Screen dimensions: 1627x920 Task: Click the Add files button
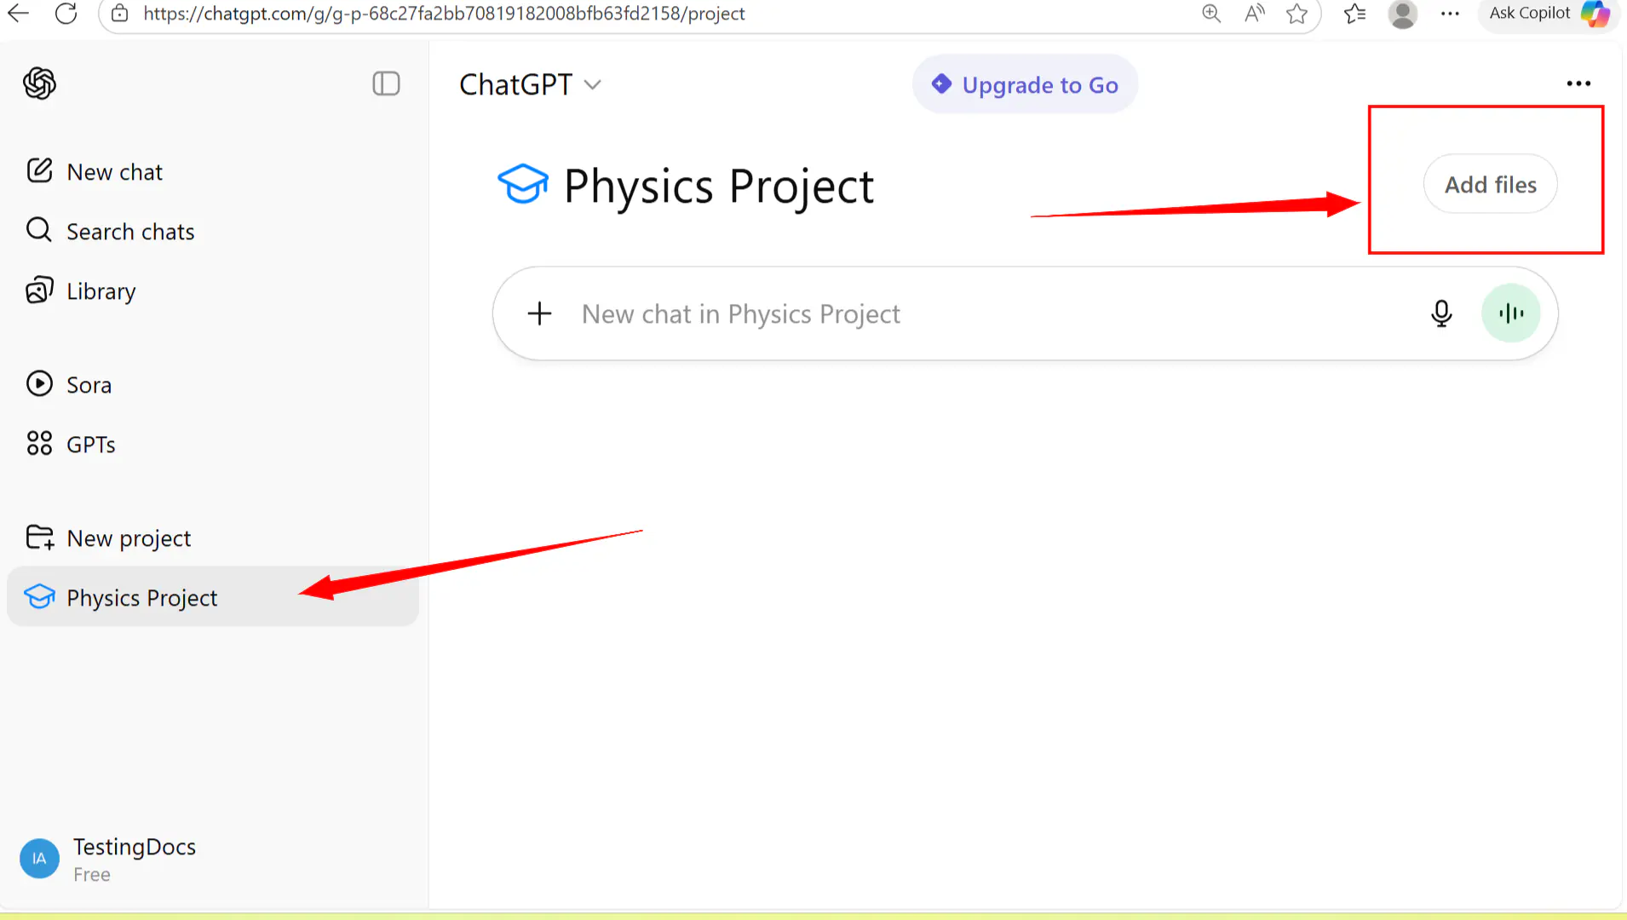pos(1491,184)
